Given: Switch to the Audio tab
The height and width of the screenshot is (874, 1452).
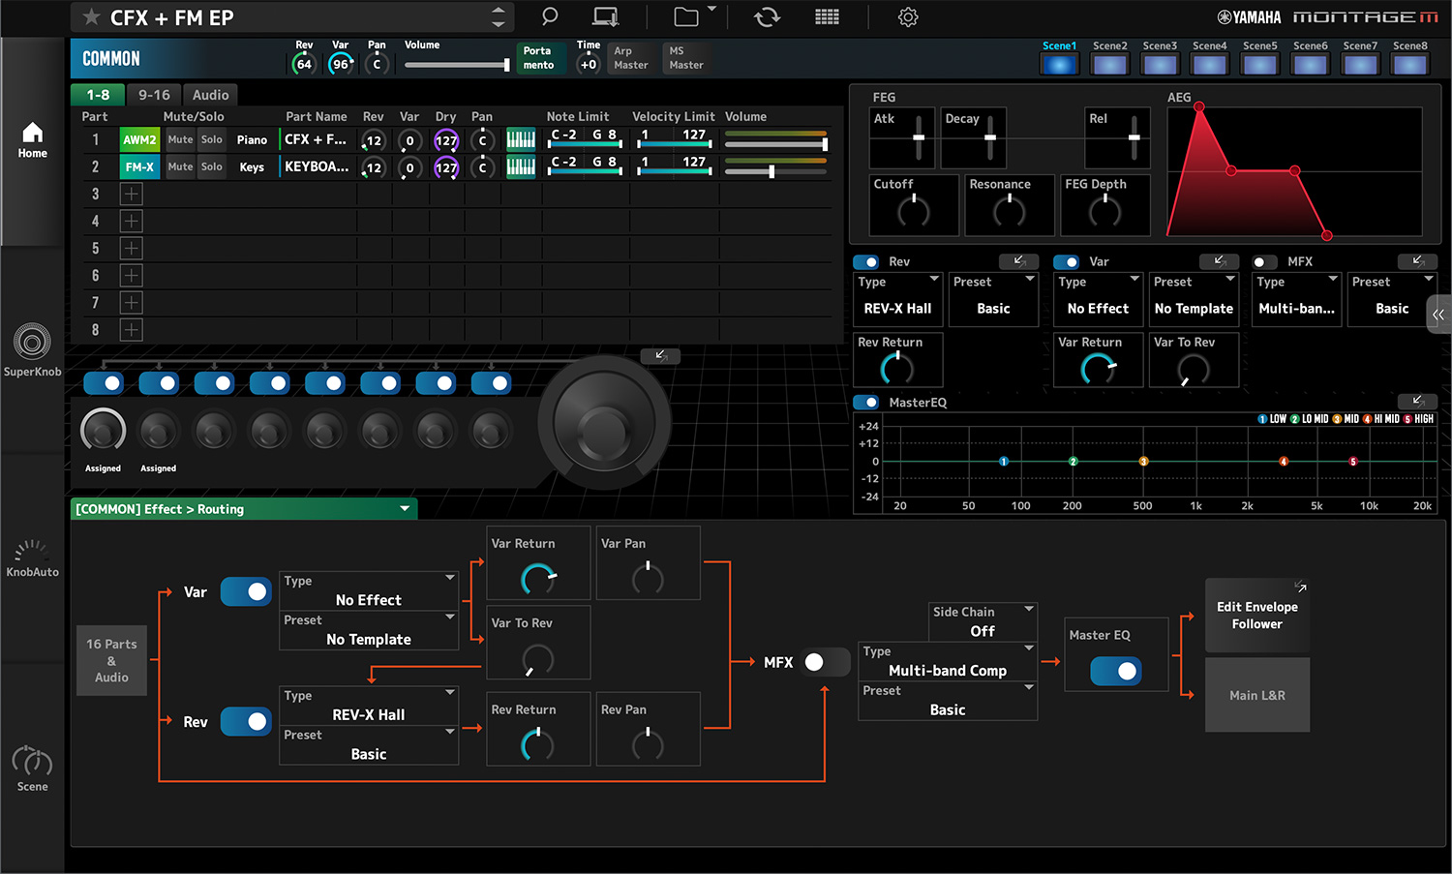Looking at the screenshot, I should click(211, 95).
